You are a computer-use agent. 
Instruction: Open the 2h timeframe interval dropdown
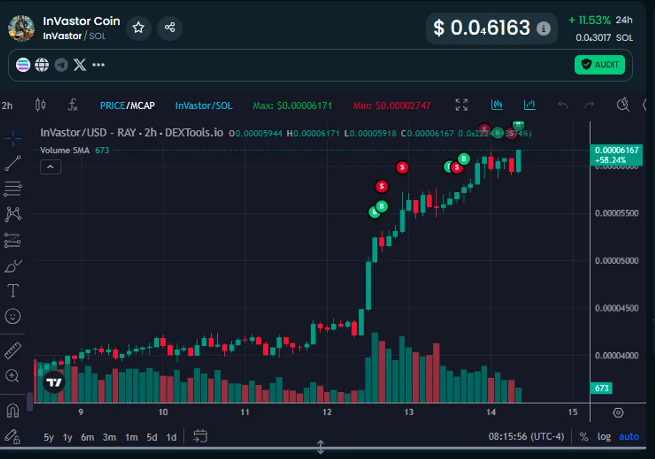pyautogui.click(x=7, y=105)
